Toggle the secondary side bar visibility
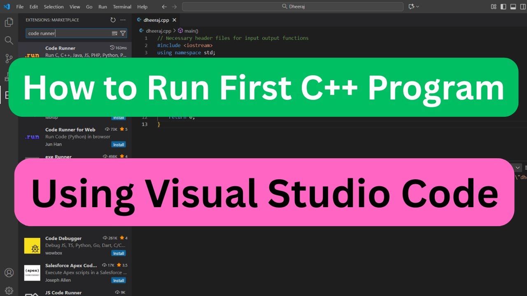This screenshot has width=527, height=296. point(522,7)
